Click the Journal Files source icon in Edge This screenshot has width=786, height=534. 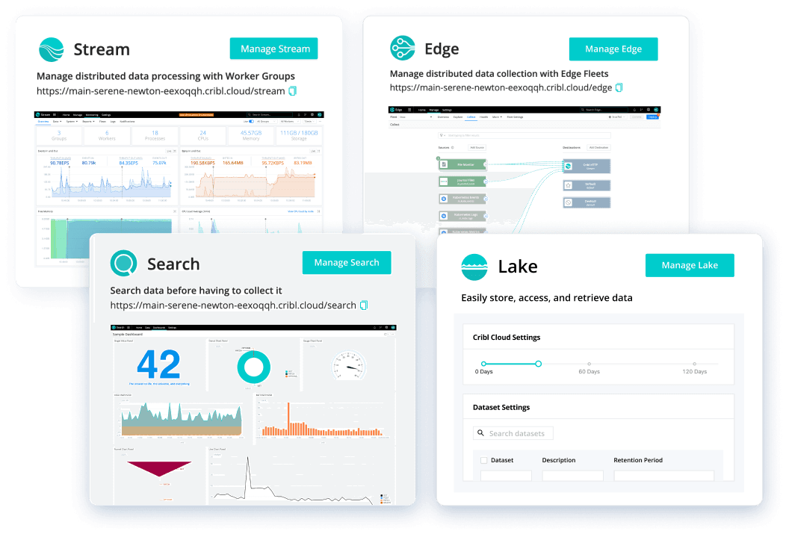[444, 181]
